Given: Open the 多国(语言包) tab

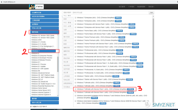Looking at the screenshot, I should pyautogui.click(x=68, y=83).
